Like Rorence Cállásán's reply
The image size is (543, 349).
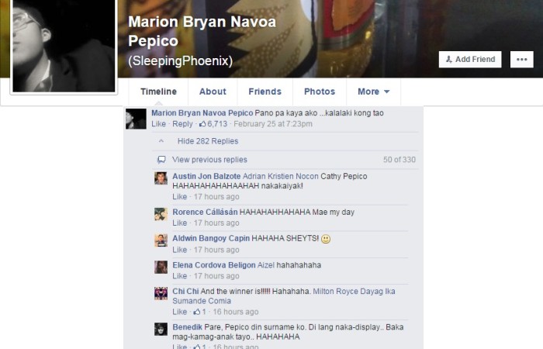(179, 223)
